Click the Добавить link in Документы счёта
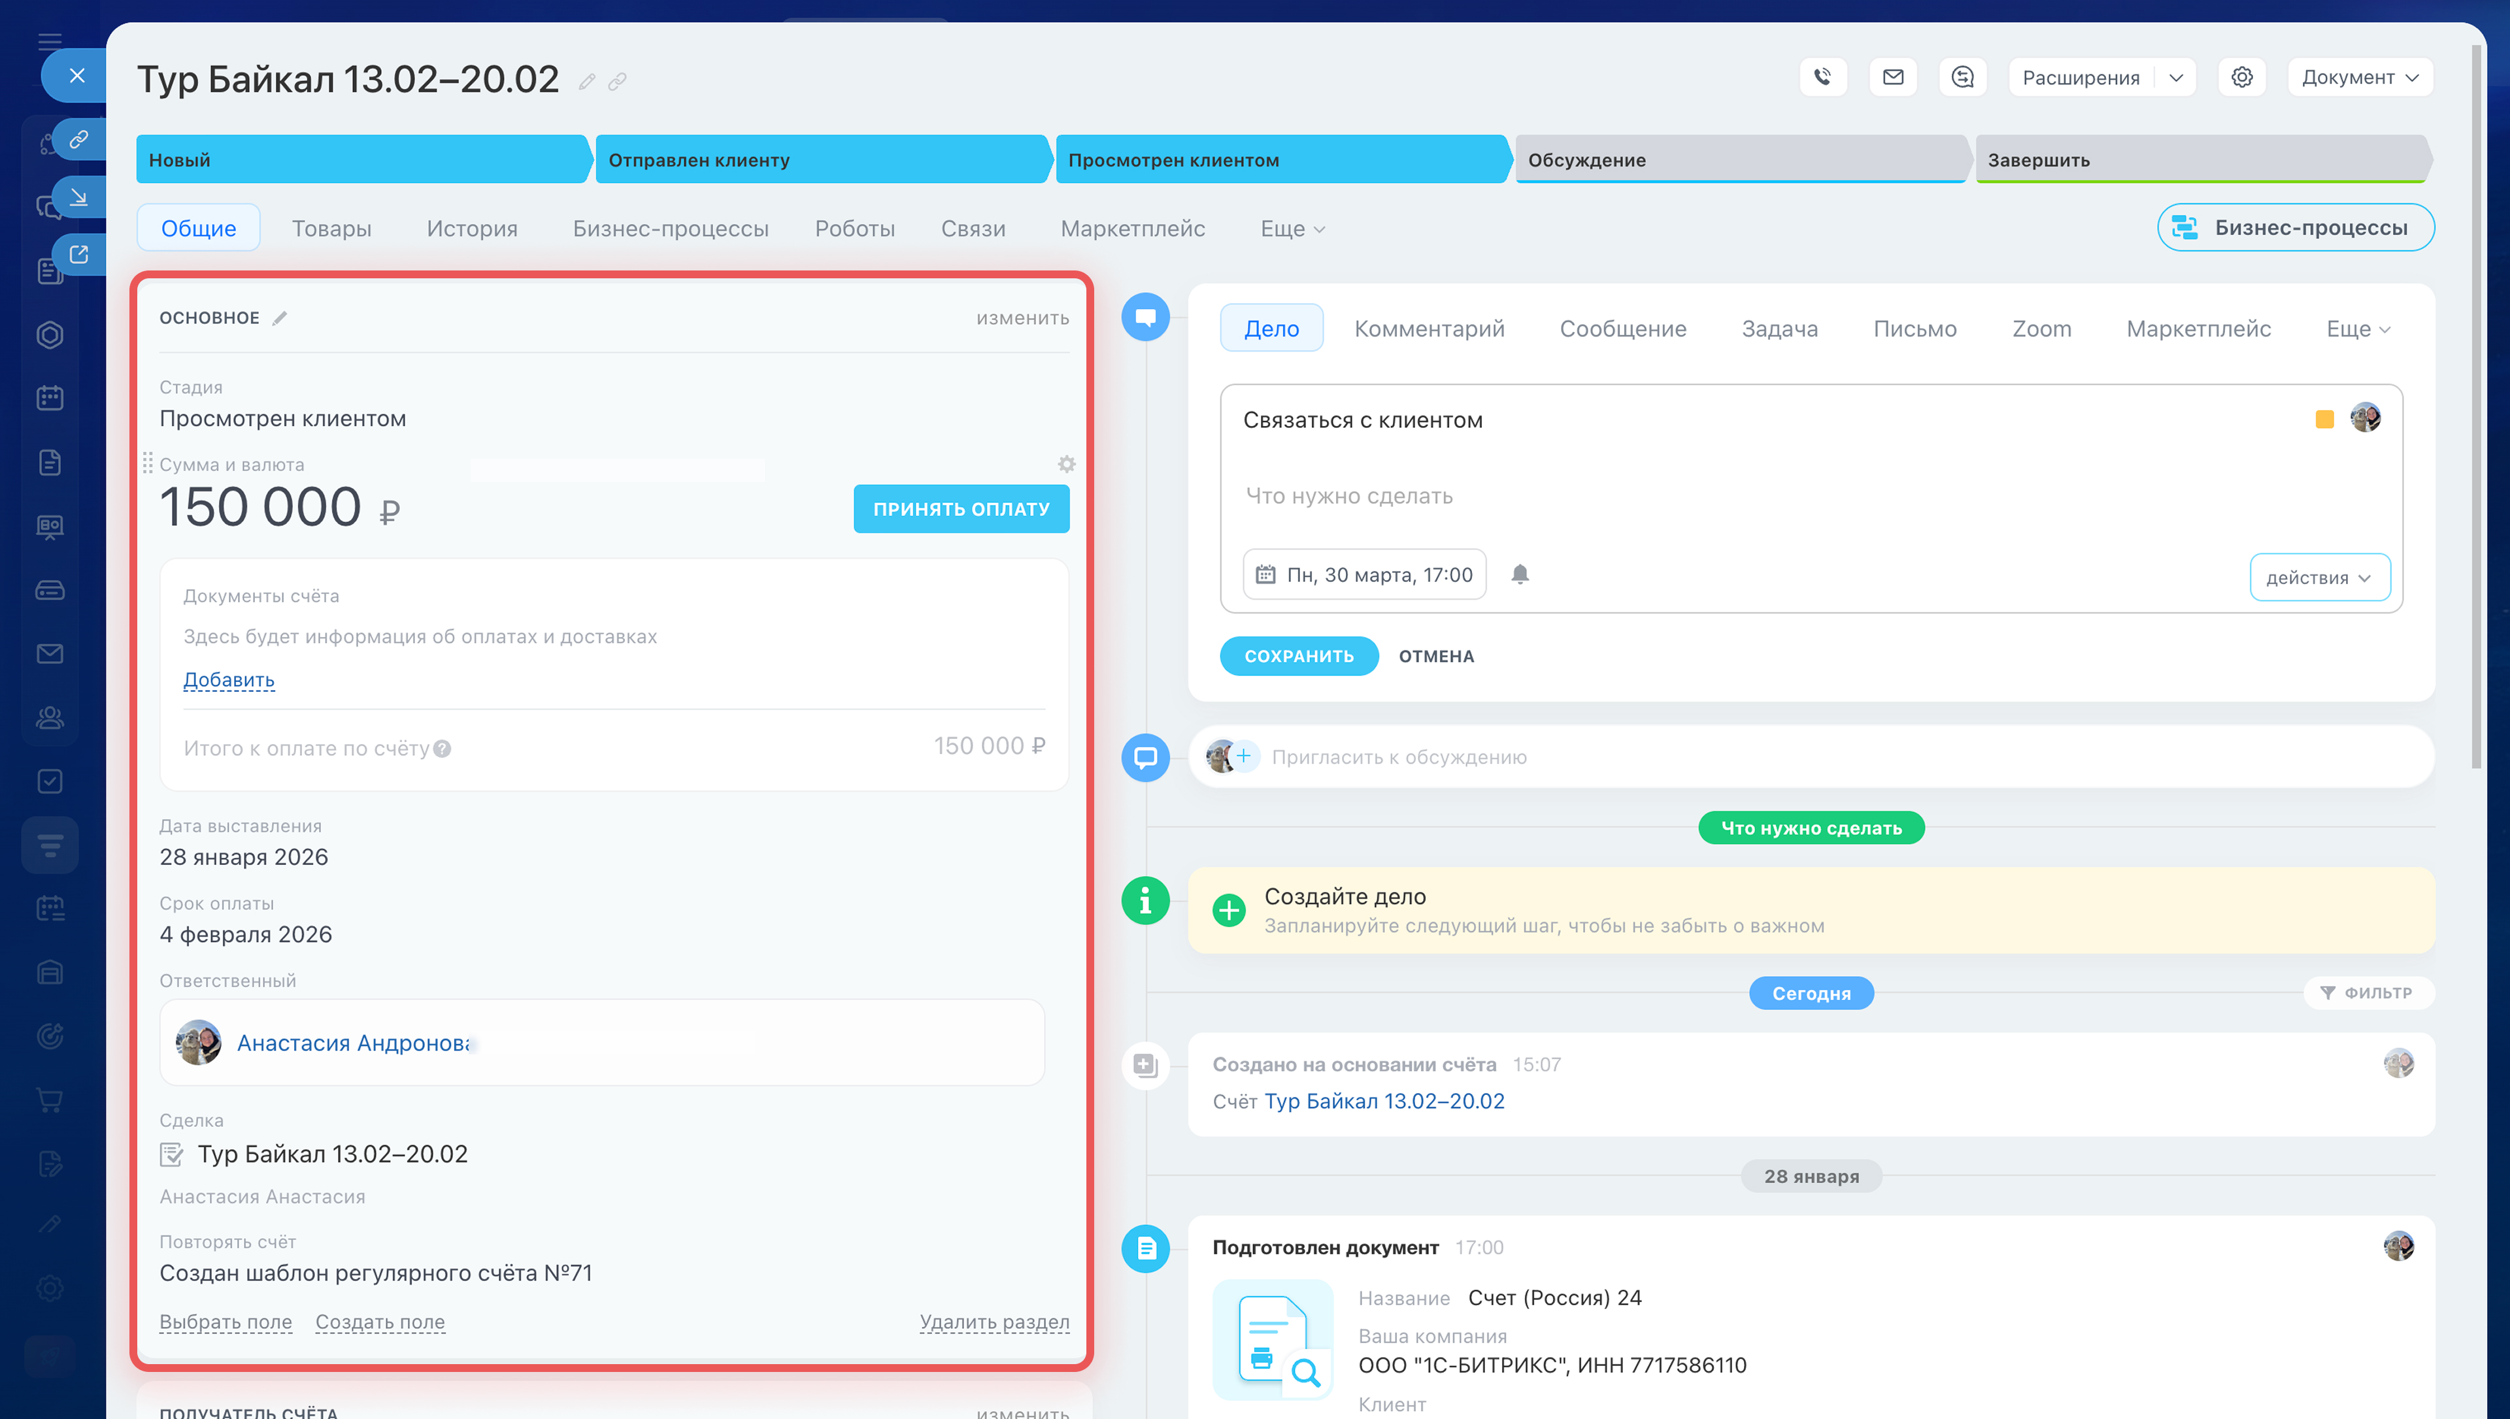 229,679
